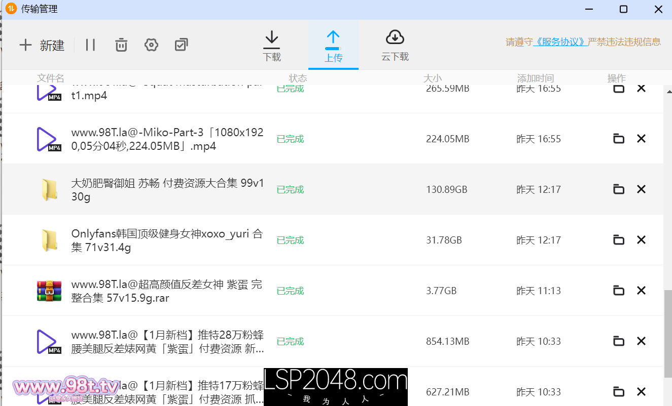The image size is (672, 406).
Task: Open folder location for the 854.13MB file
Action: coord(618,341)
